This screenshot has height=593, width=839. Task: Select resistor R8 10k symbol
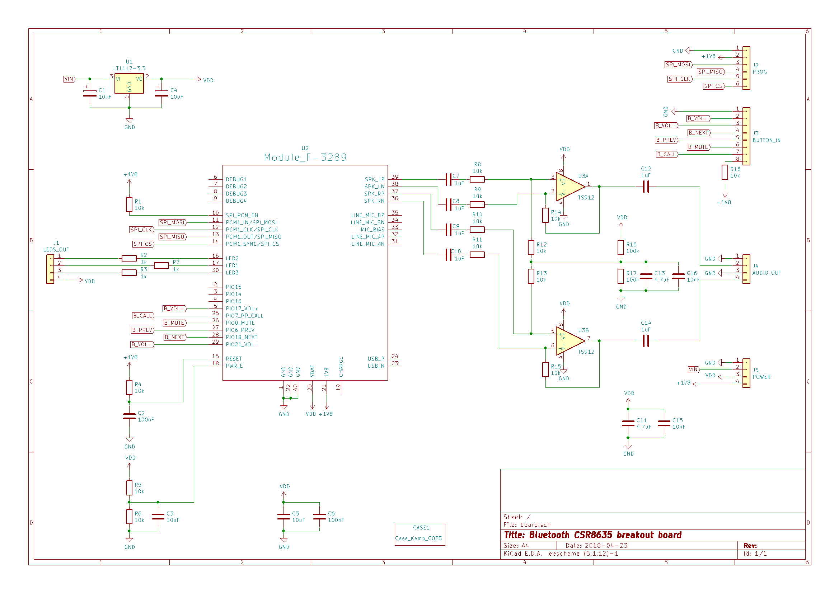click(x=477, y=179)
